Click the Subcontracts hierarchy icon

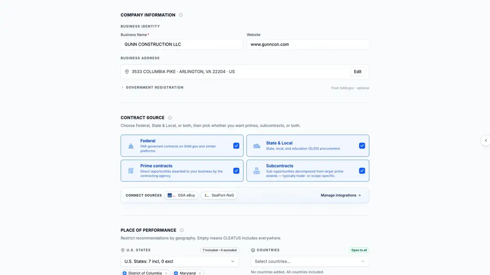tap(256, 171)
